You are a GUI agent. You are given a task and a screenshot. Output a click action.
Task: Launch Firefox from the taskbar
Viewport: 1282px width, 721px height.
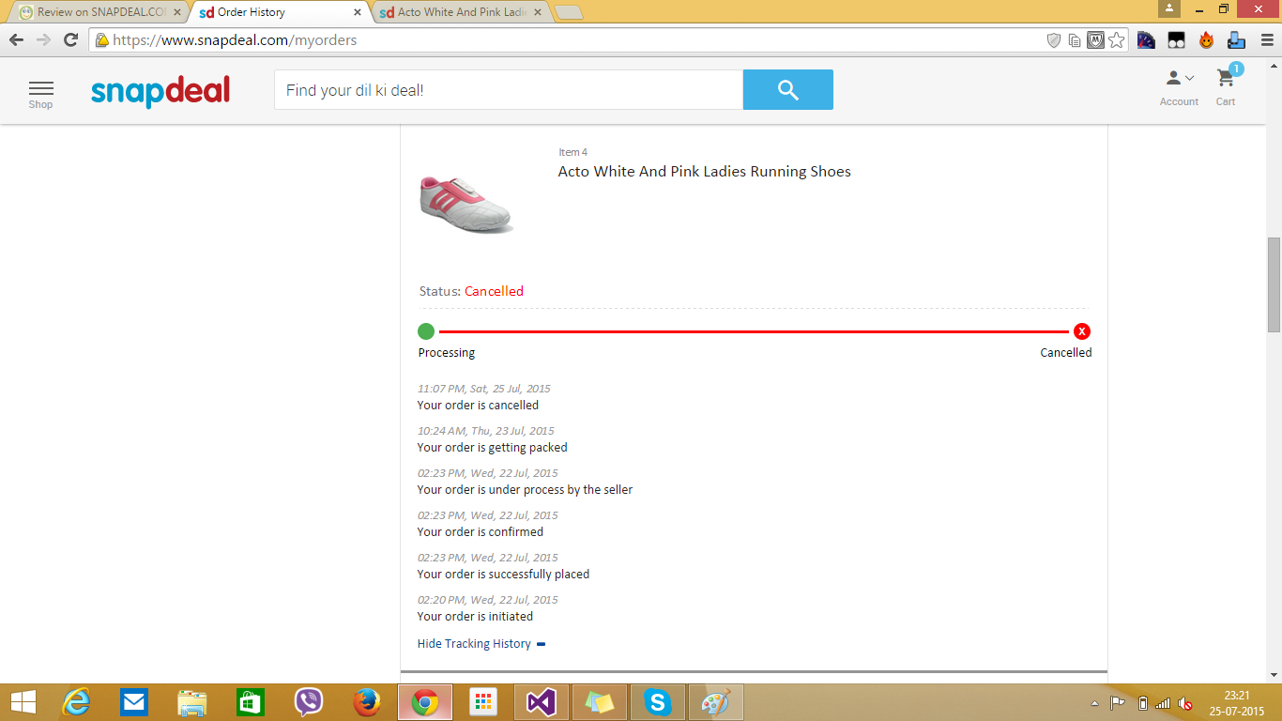[367, 702]
